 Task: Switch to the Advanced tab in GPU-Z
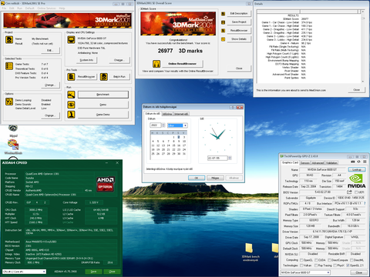[x=318, y=163]
